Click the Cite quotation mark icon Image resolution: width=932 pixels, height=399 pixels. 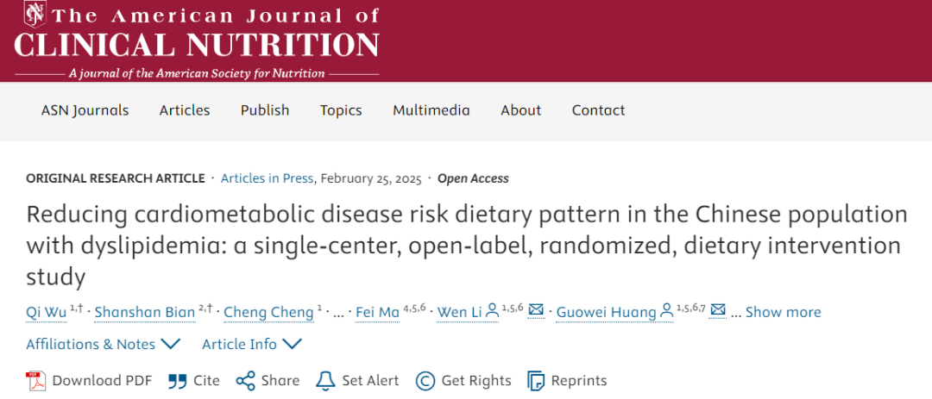click(x=177, y=381)
